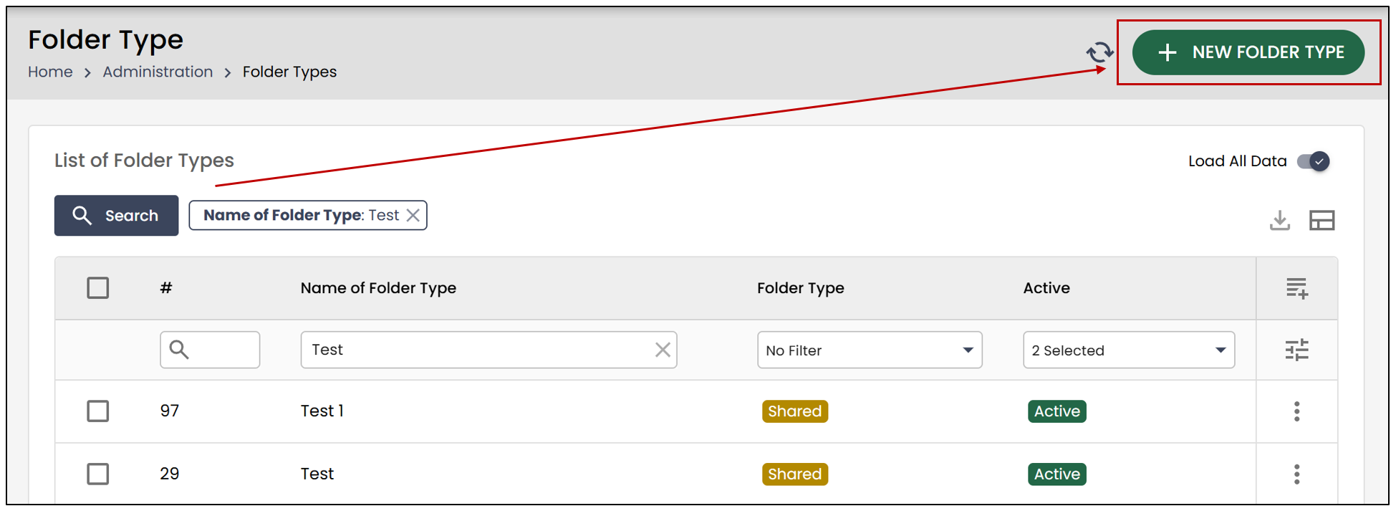Open the Administration breadcrumb link
1396x511 pixels.
pyautogui.click(x=158, y=72)
